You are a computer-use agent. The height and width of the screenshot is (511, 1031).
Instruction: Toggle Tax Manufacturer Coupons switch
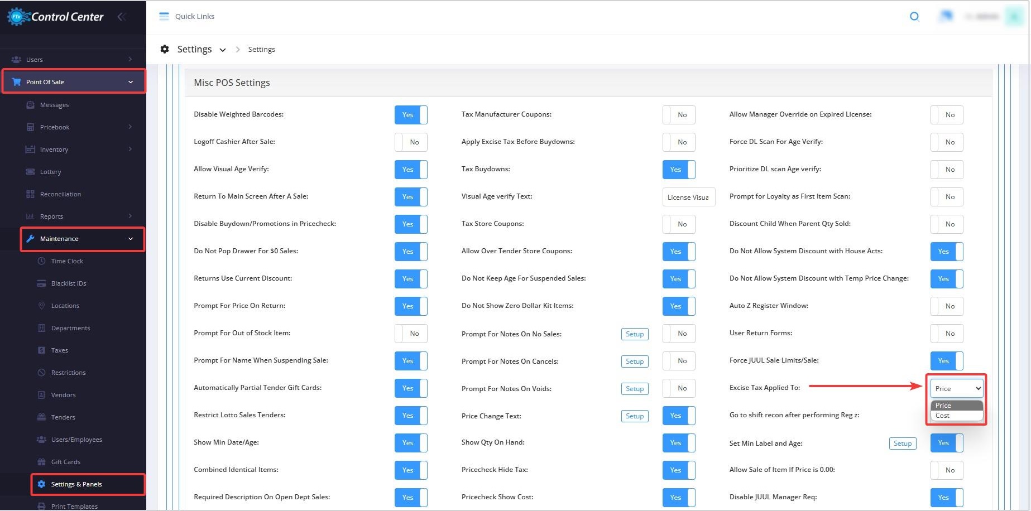tap(679, 114)
